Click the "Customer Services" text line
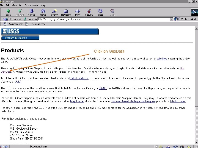This screenshot has width=198, height=148. point(21,125)
